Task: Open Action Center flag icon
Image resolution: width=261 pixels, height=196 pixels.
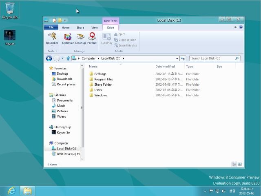Action: pos(211,191)
